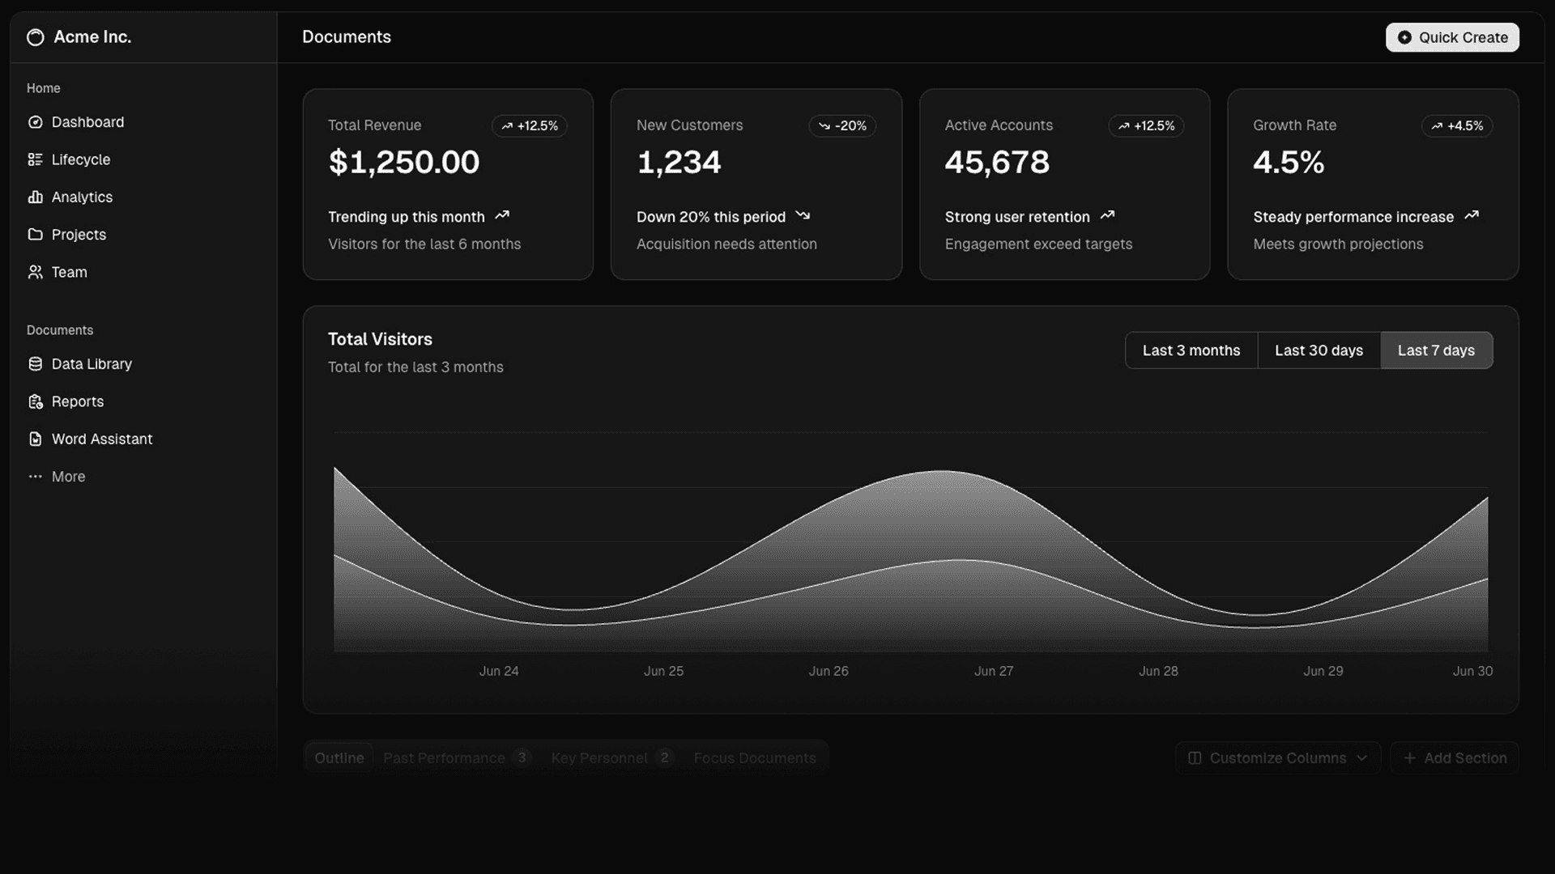Screen dimensions: 1555x874
Task: Click the -20% badge on New Customers card
Action: tap(842, 126)
